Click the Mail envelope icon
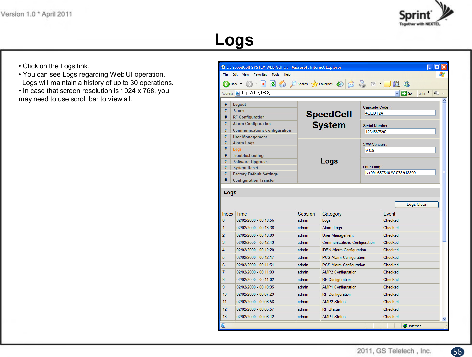The height and width of the screenshot is (357, 472). pos(351,84)
